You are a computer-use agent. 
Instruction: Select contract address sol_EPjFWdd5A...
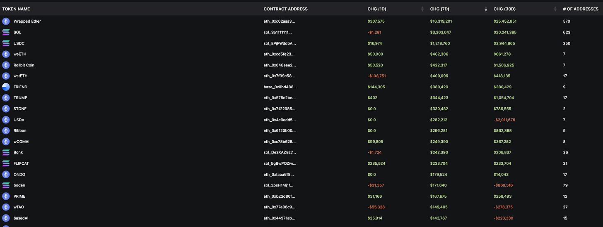[280, 43]
